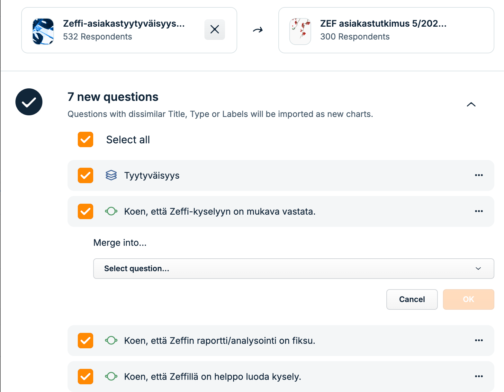Click the '300 Respondents' label
This screenshot has height=392, width=504.
pos(355,37)
